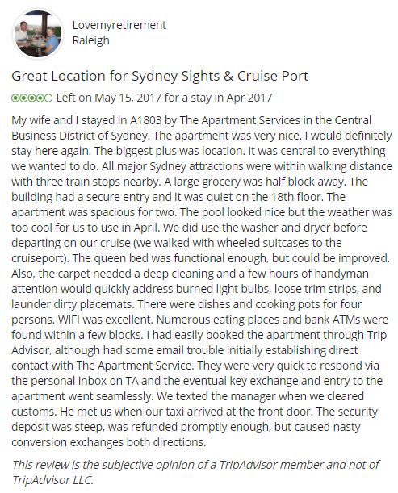Click the 'WIFI was excellent' sentence

click(106, 320)
